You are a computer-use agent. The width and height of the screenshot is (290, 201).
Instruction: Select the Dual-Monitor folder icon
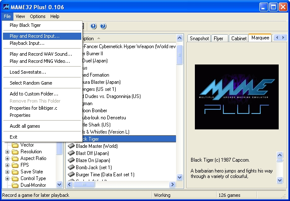[x=16, y=185]
